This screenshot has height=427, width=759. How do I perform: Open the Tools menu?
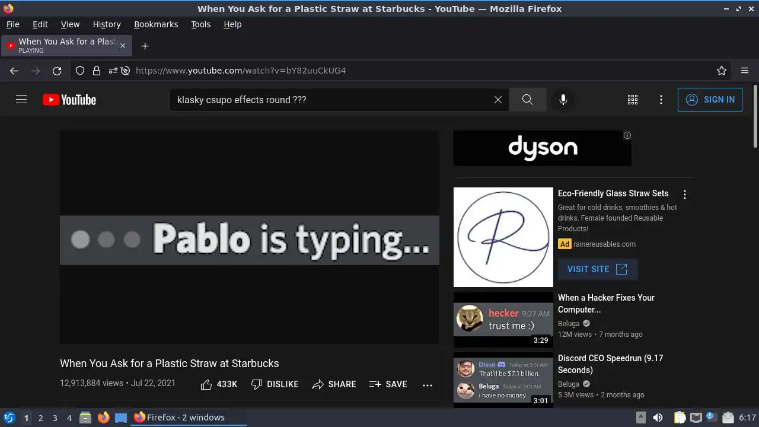point(201,24)
